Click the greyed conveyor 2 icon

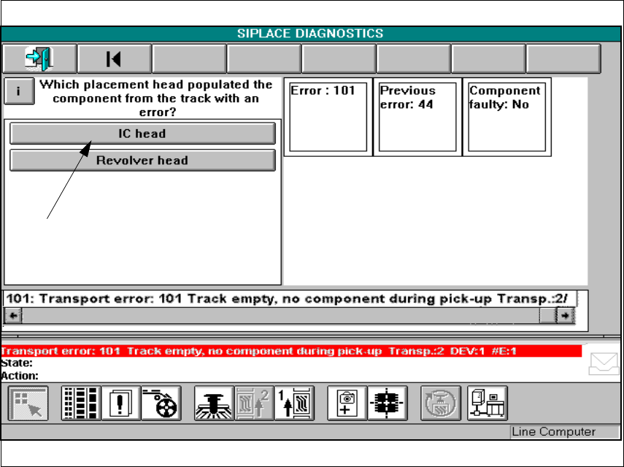click(x=254, y=404)
